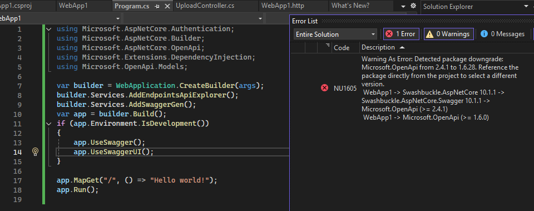Screen dimensions: 534x211
Task: Collapse the using directives block at line 1
Action: click(x=49, y=30)
